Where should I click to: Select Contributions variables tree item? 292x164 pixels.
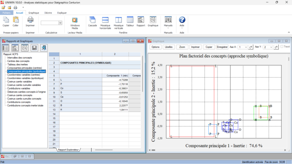coord(19,88)
